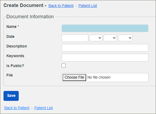Click the Name field label
The height and width of the screenshot is (114, 156).
click(x=12, y=27)
